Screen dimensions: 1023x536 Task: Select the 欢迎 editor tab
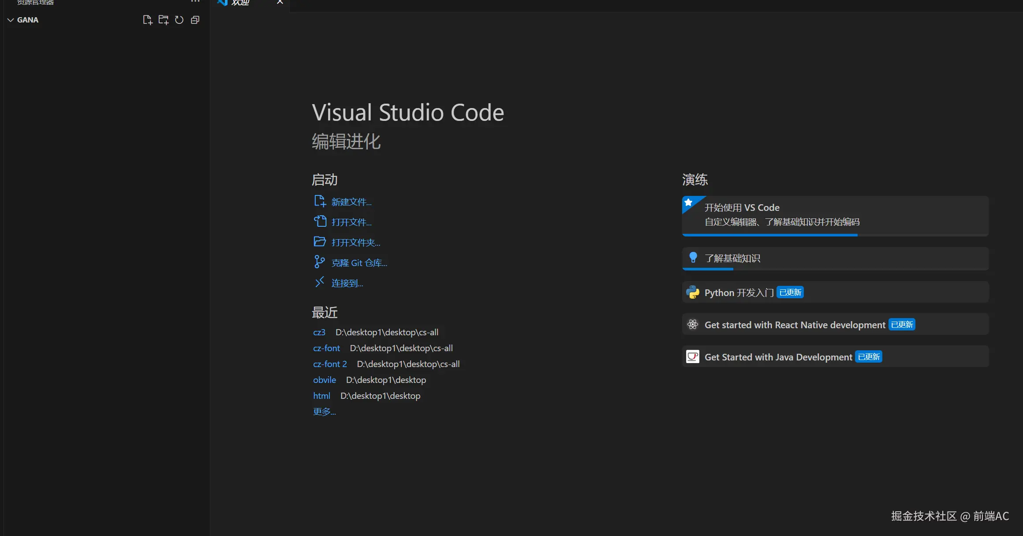(x=240, y=3)
